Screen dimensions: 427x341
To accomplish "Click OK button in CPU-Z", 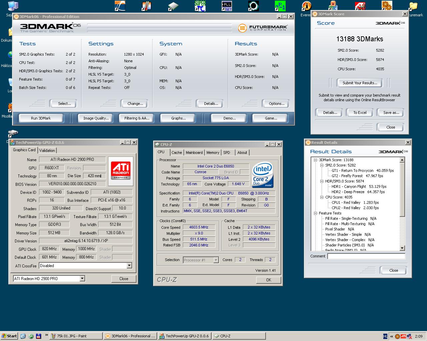I will [x=269, y=280].
